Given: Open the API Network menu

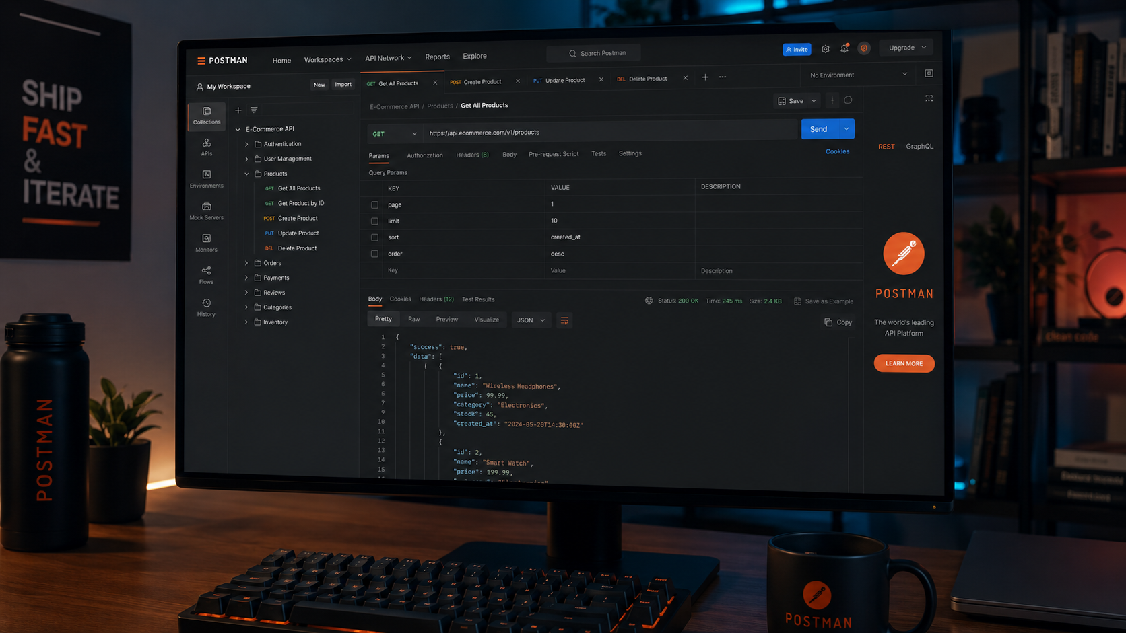Looking at the screenshot, I should tap(389, 58).
